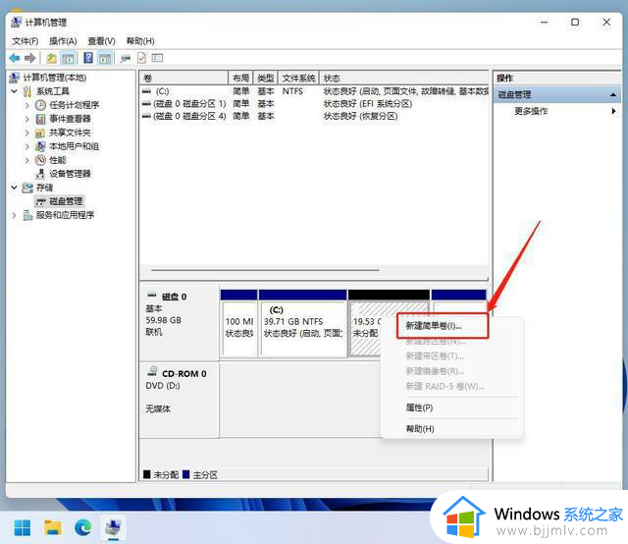Collapse the 磁盘管理 actions section arrow
Image resolution: width=628 pixels, height=544 pixels.
612,95
